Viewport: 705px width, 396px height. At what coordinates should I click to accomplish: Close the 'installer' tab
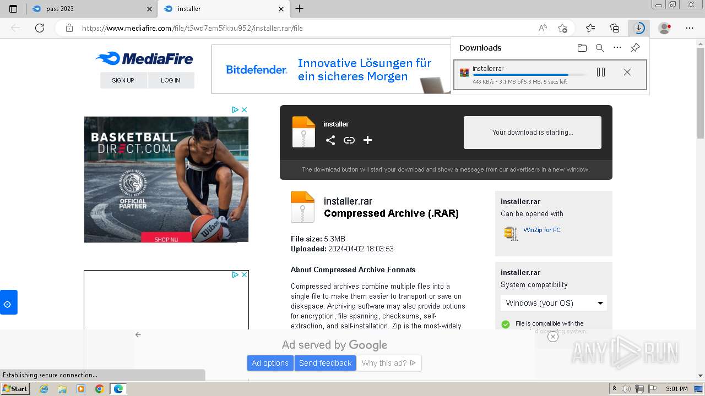281,9
